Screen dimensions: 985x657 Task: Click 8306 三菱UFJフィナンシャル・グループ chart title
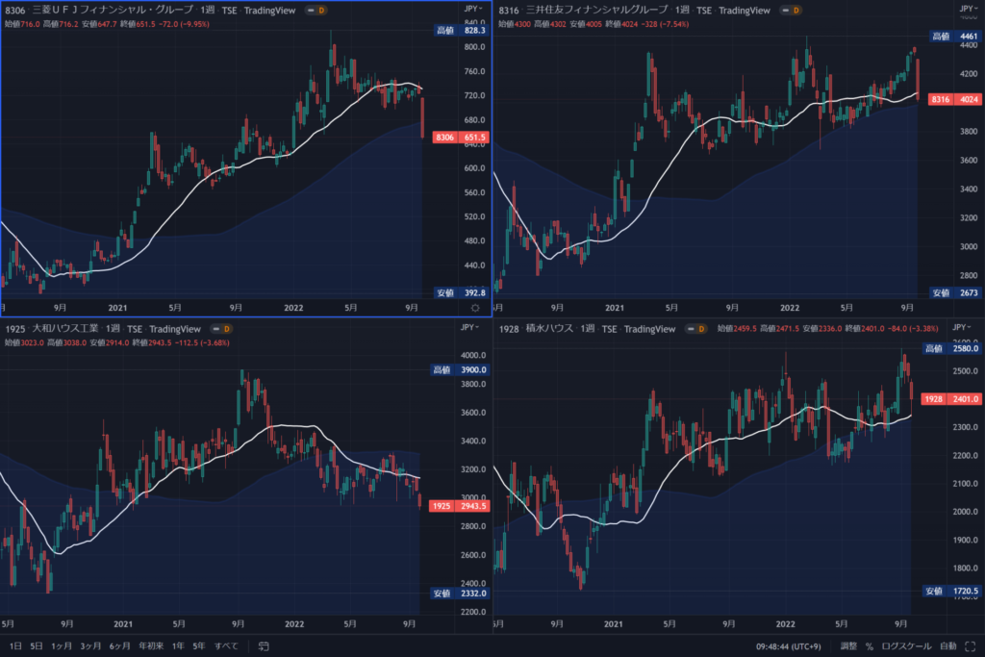99,10
